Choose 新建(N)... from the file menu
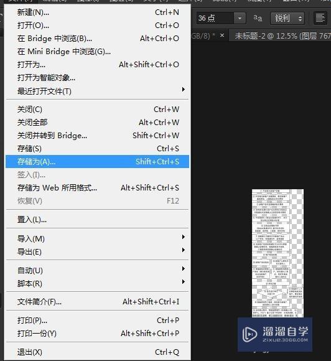 point(97,12)
